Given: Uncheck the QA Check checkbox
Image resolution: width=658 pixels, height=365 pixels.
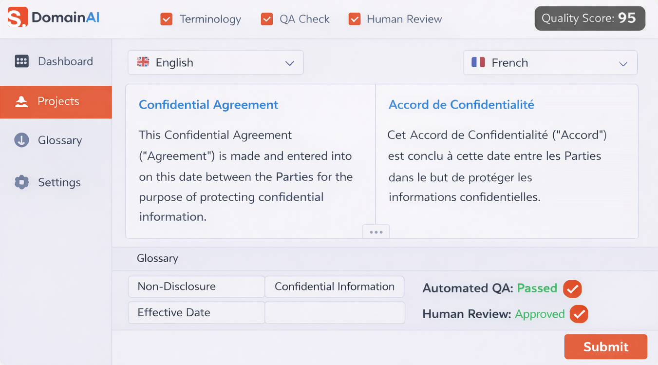Looking at the screenshot, I should click(x=267, y=19).
